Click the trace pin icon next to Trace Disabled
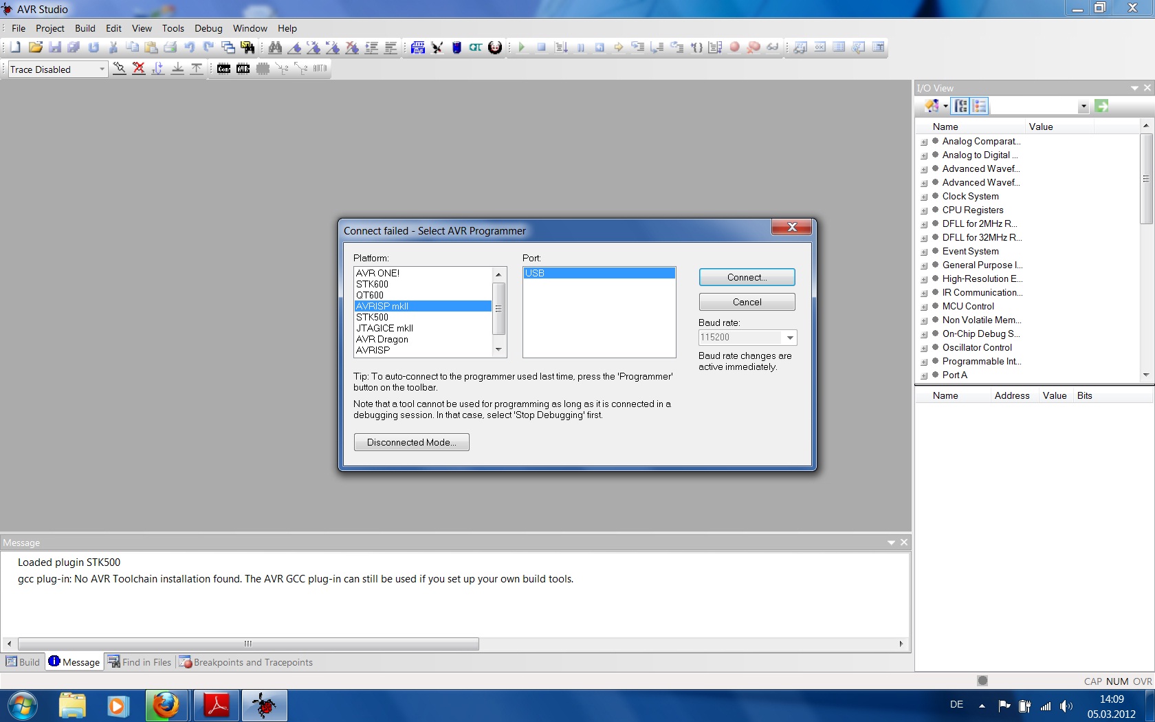Image resolution: width=1155 pixels, height=722 pixels. tap(120, 68)
